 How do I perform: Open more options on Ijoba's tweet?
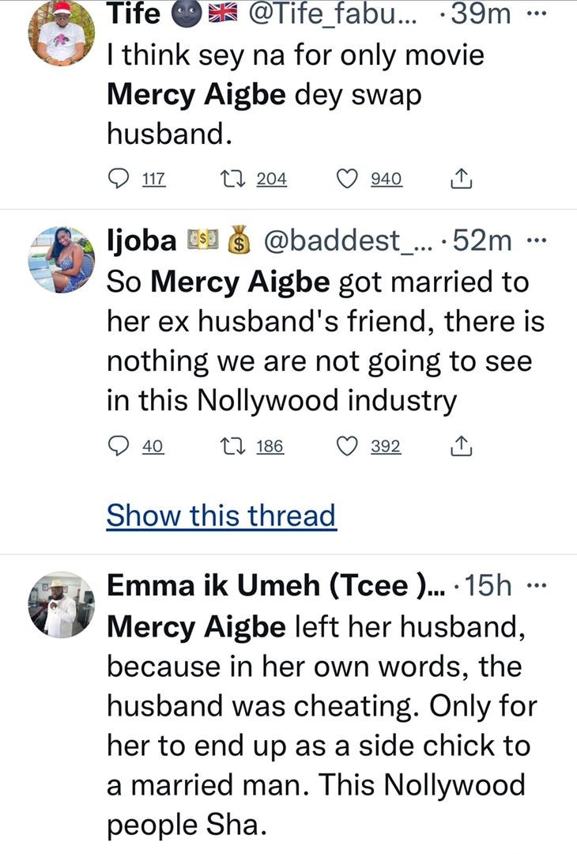click(x=536, y=241)
